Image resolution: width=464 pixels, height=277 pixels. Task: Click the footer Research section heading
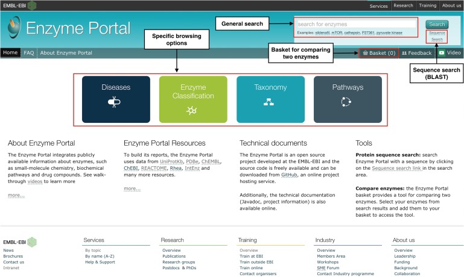pyautogui.click(x=172, y=240)
